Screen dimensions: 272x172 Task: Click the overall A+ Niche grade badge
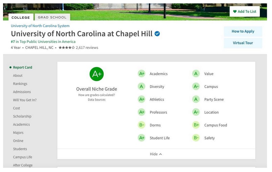(97, 74)
